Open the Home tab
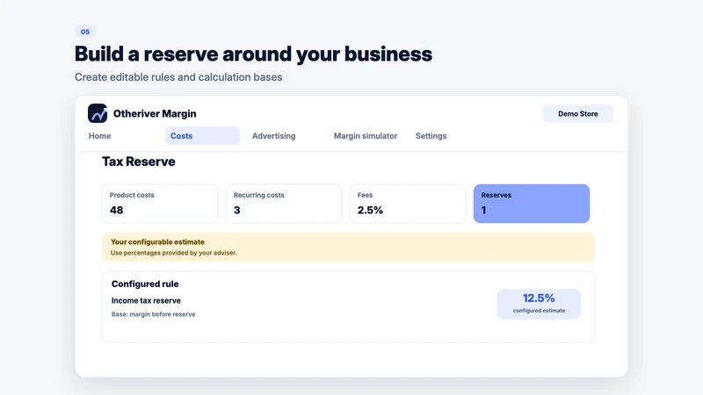 (x=99, y=136)
